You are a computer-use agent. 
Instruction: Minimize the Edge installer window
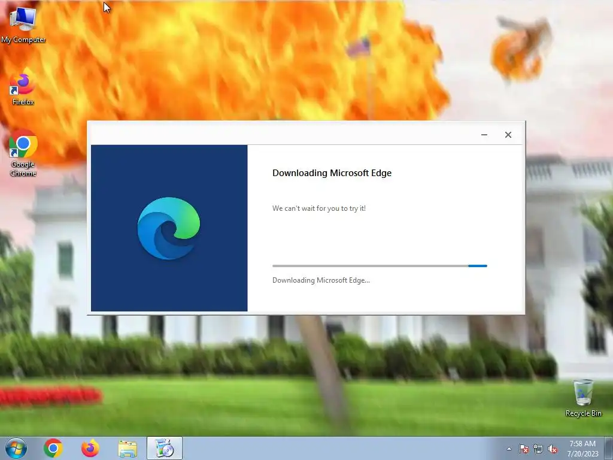click(484, 135)
